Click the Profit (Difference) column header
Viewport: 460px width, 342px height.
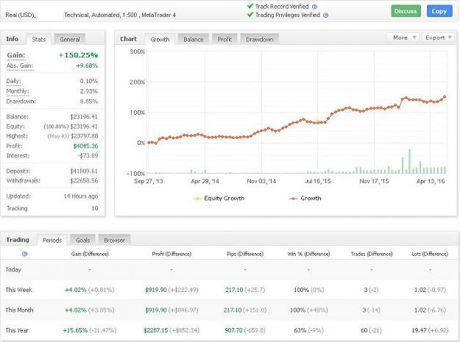[171, 254]
